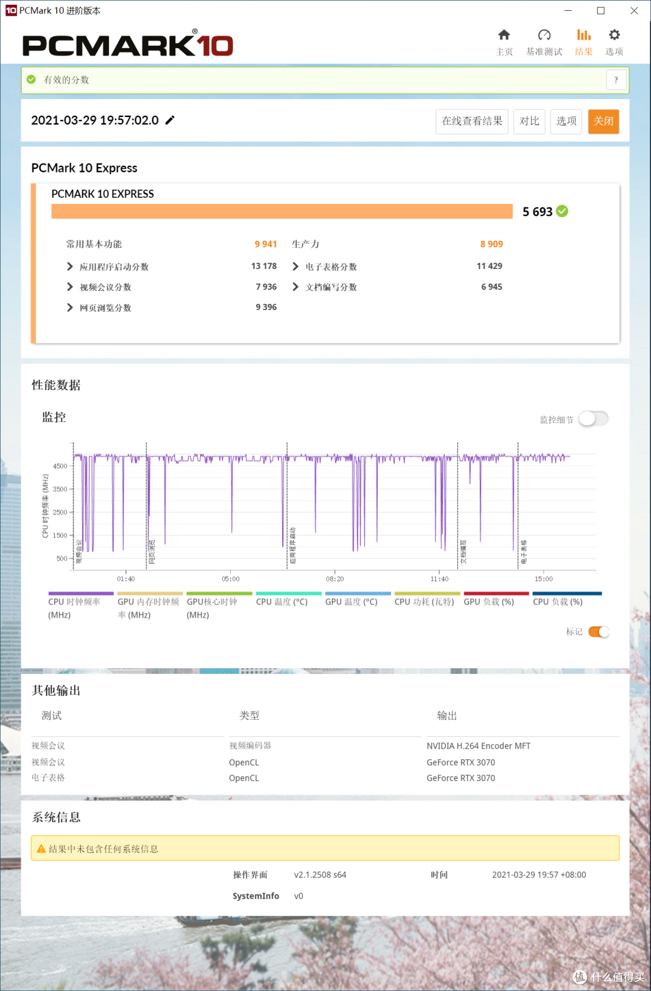
Task: Open the Options (选项) gear icon
Action: [x=614, y=35]
